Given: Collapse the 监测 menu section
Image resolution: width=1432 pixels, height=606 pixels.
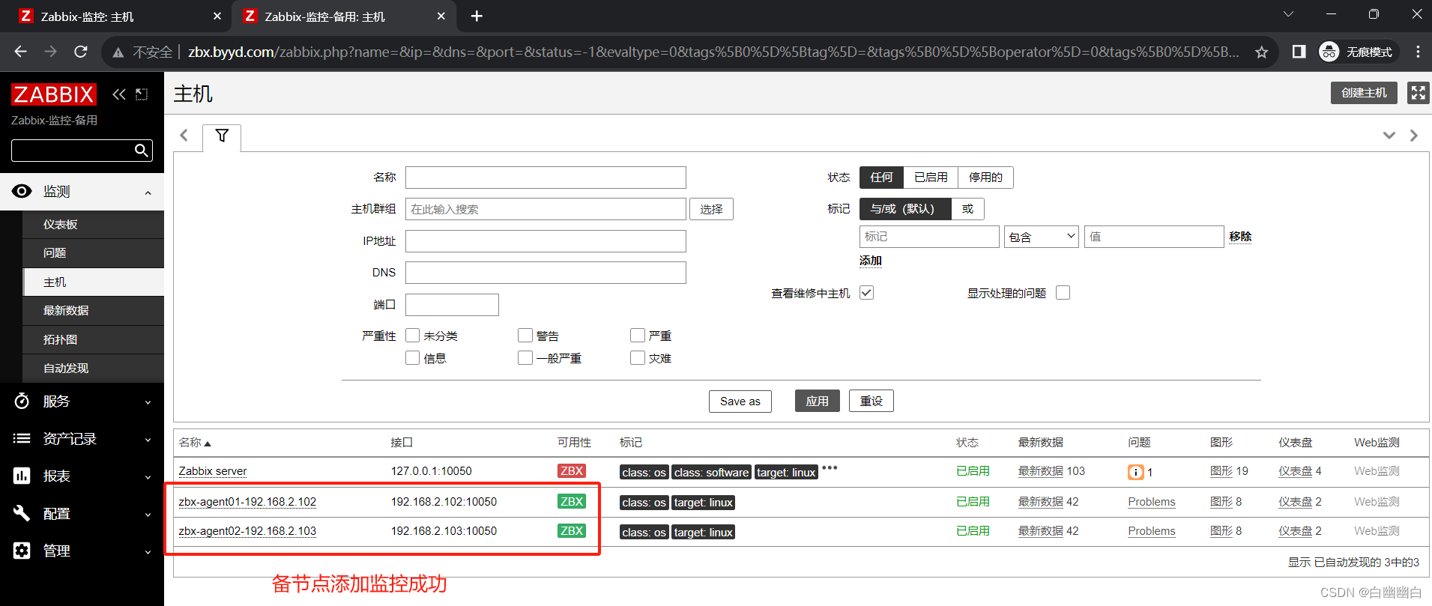Looking at the screenshot, I should (148, 193).
